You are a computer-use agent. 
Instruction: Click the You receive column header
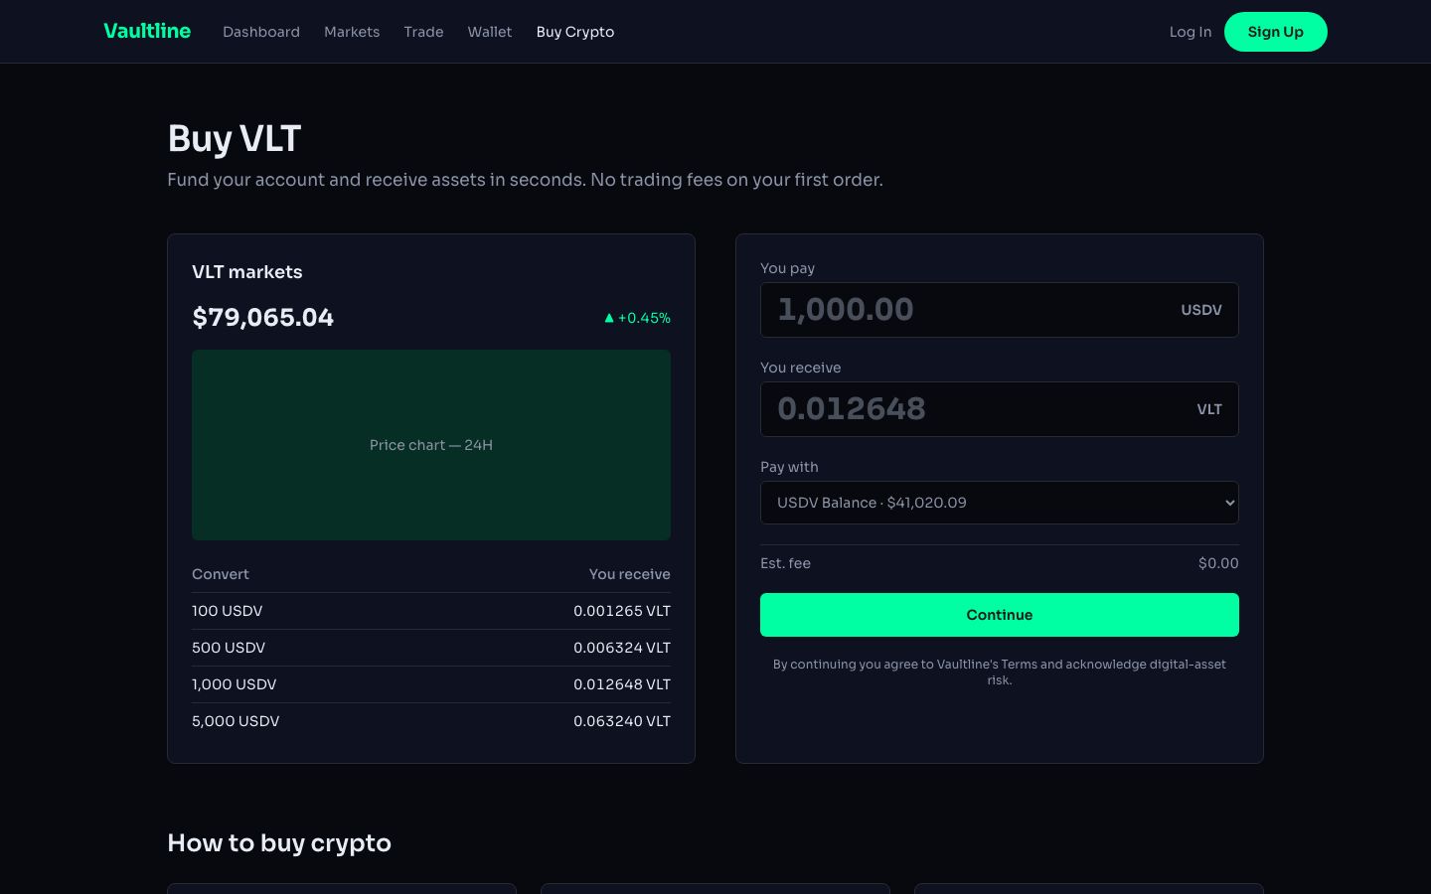point(629,574)
